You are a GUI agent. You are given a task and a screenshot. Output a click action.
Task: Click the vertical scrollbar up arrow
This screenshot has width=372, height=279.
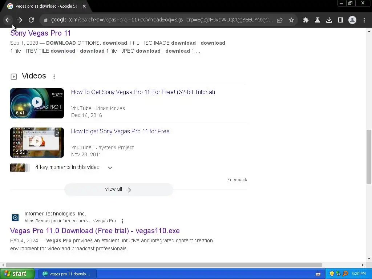pyautogui.click(x=369, y=31)
